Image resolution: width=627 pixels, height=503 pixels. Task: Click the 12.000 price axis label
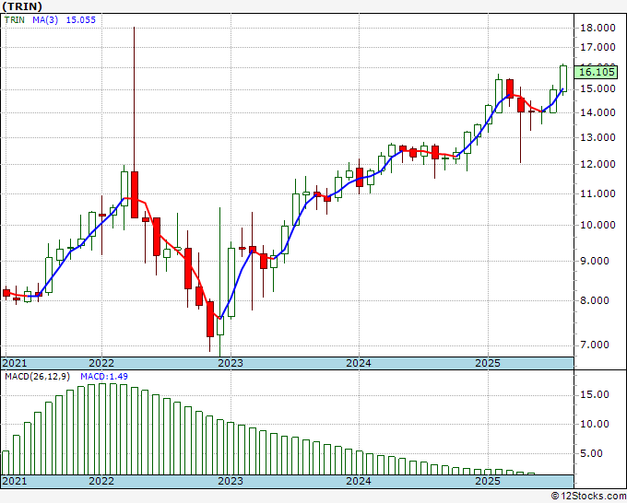[597, 165]
